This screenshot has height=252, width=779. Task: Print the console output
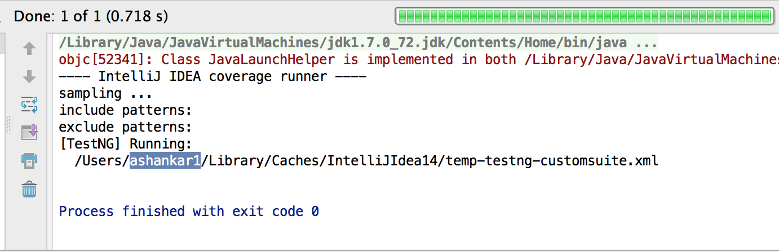(x=29, y=161)
